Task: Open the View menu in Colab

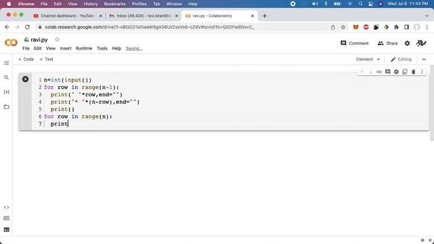Action: (x=51, y=48)
